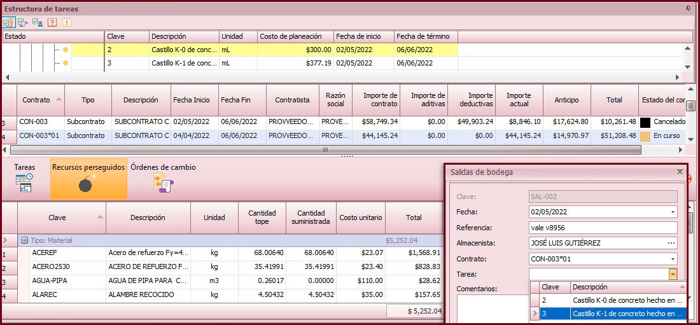Click the Tareas calendar icon
This screenshot has height=325, width=700.
click(24, 183)
